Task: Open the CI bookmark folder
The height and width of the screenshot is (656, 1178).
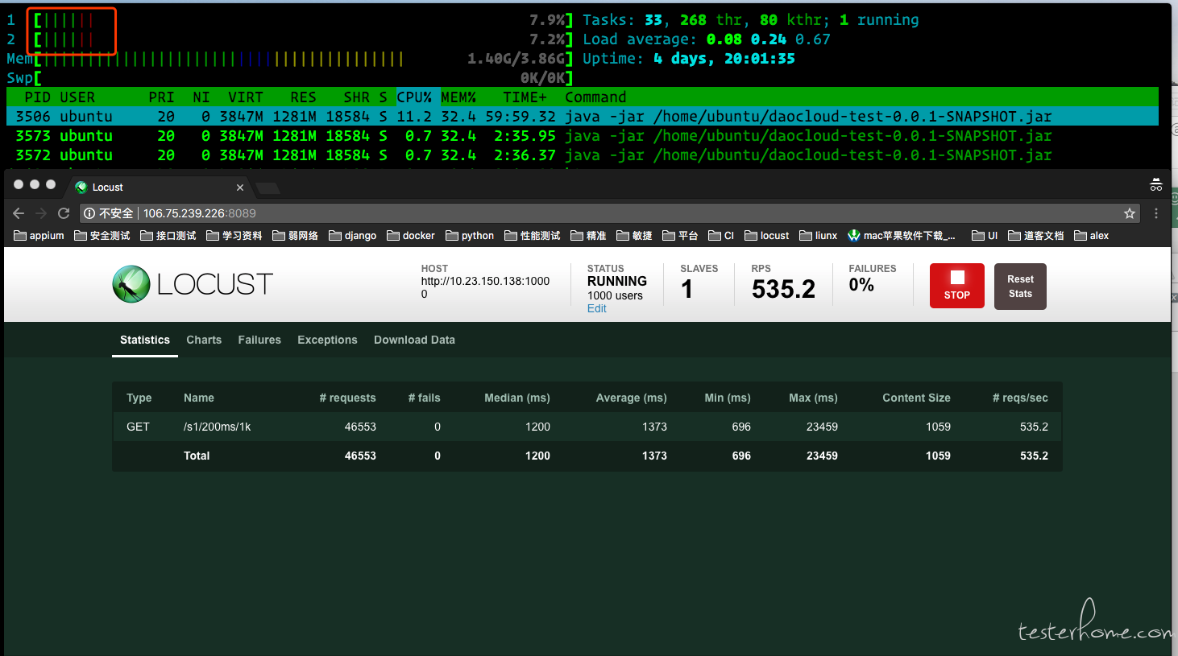Action: (721, 236)
